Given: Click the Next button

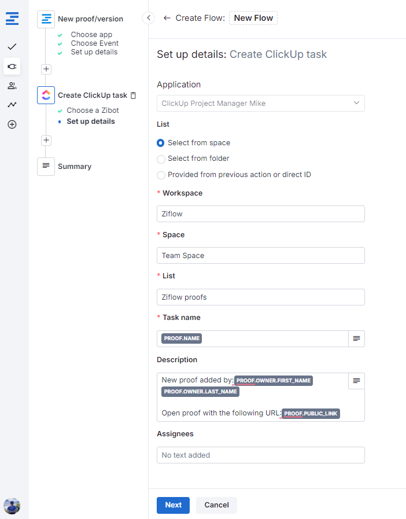Looking at the screenshot, I should tap(173, 505).
